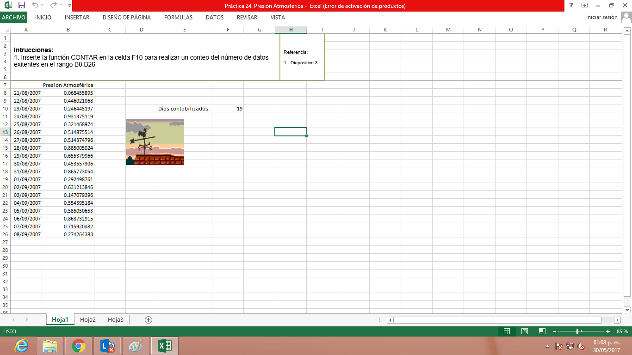Select column header H
Image resolution: width=632 pixels, height=355 pixels.
pos(291,30)
